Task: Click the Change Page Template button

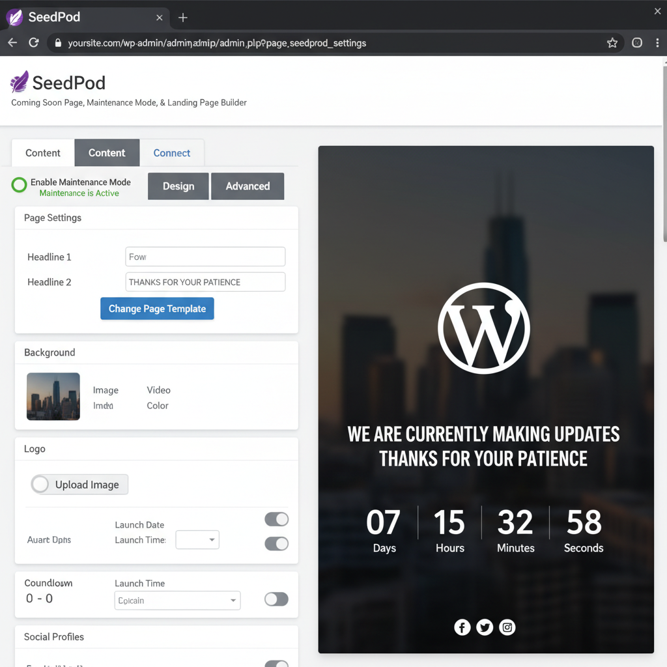Action: tap(157, 308)
